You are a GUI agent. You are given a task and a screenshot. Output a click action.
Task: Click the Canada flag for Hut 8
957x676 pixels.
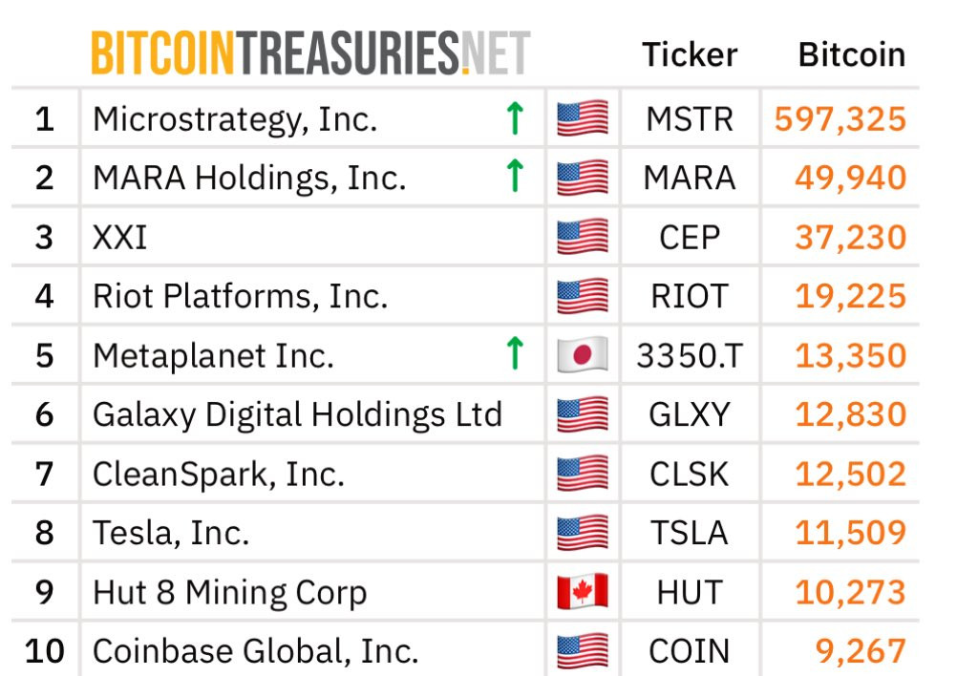[583, 591]
